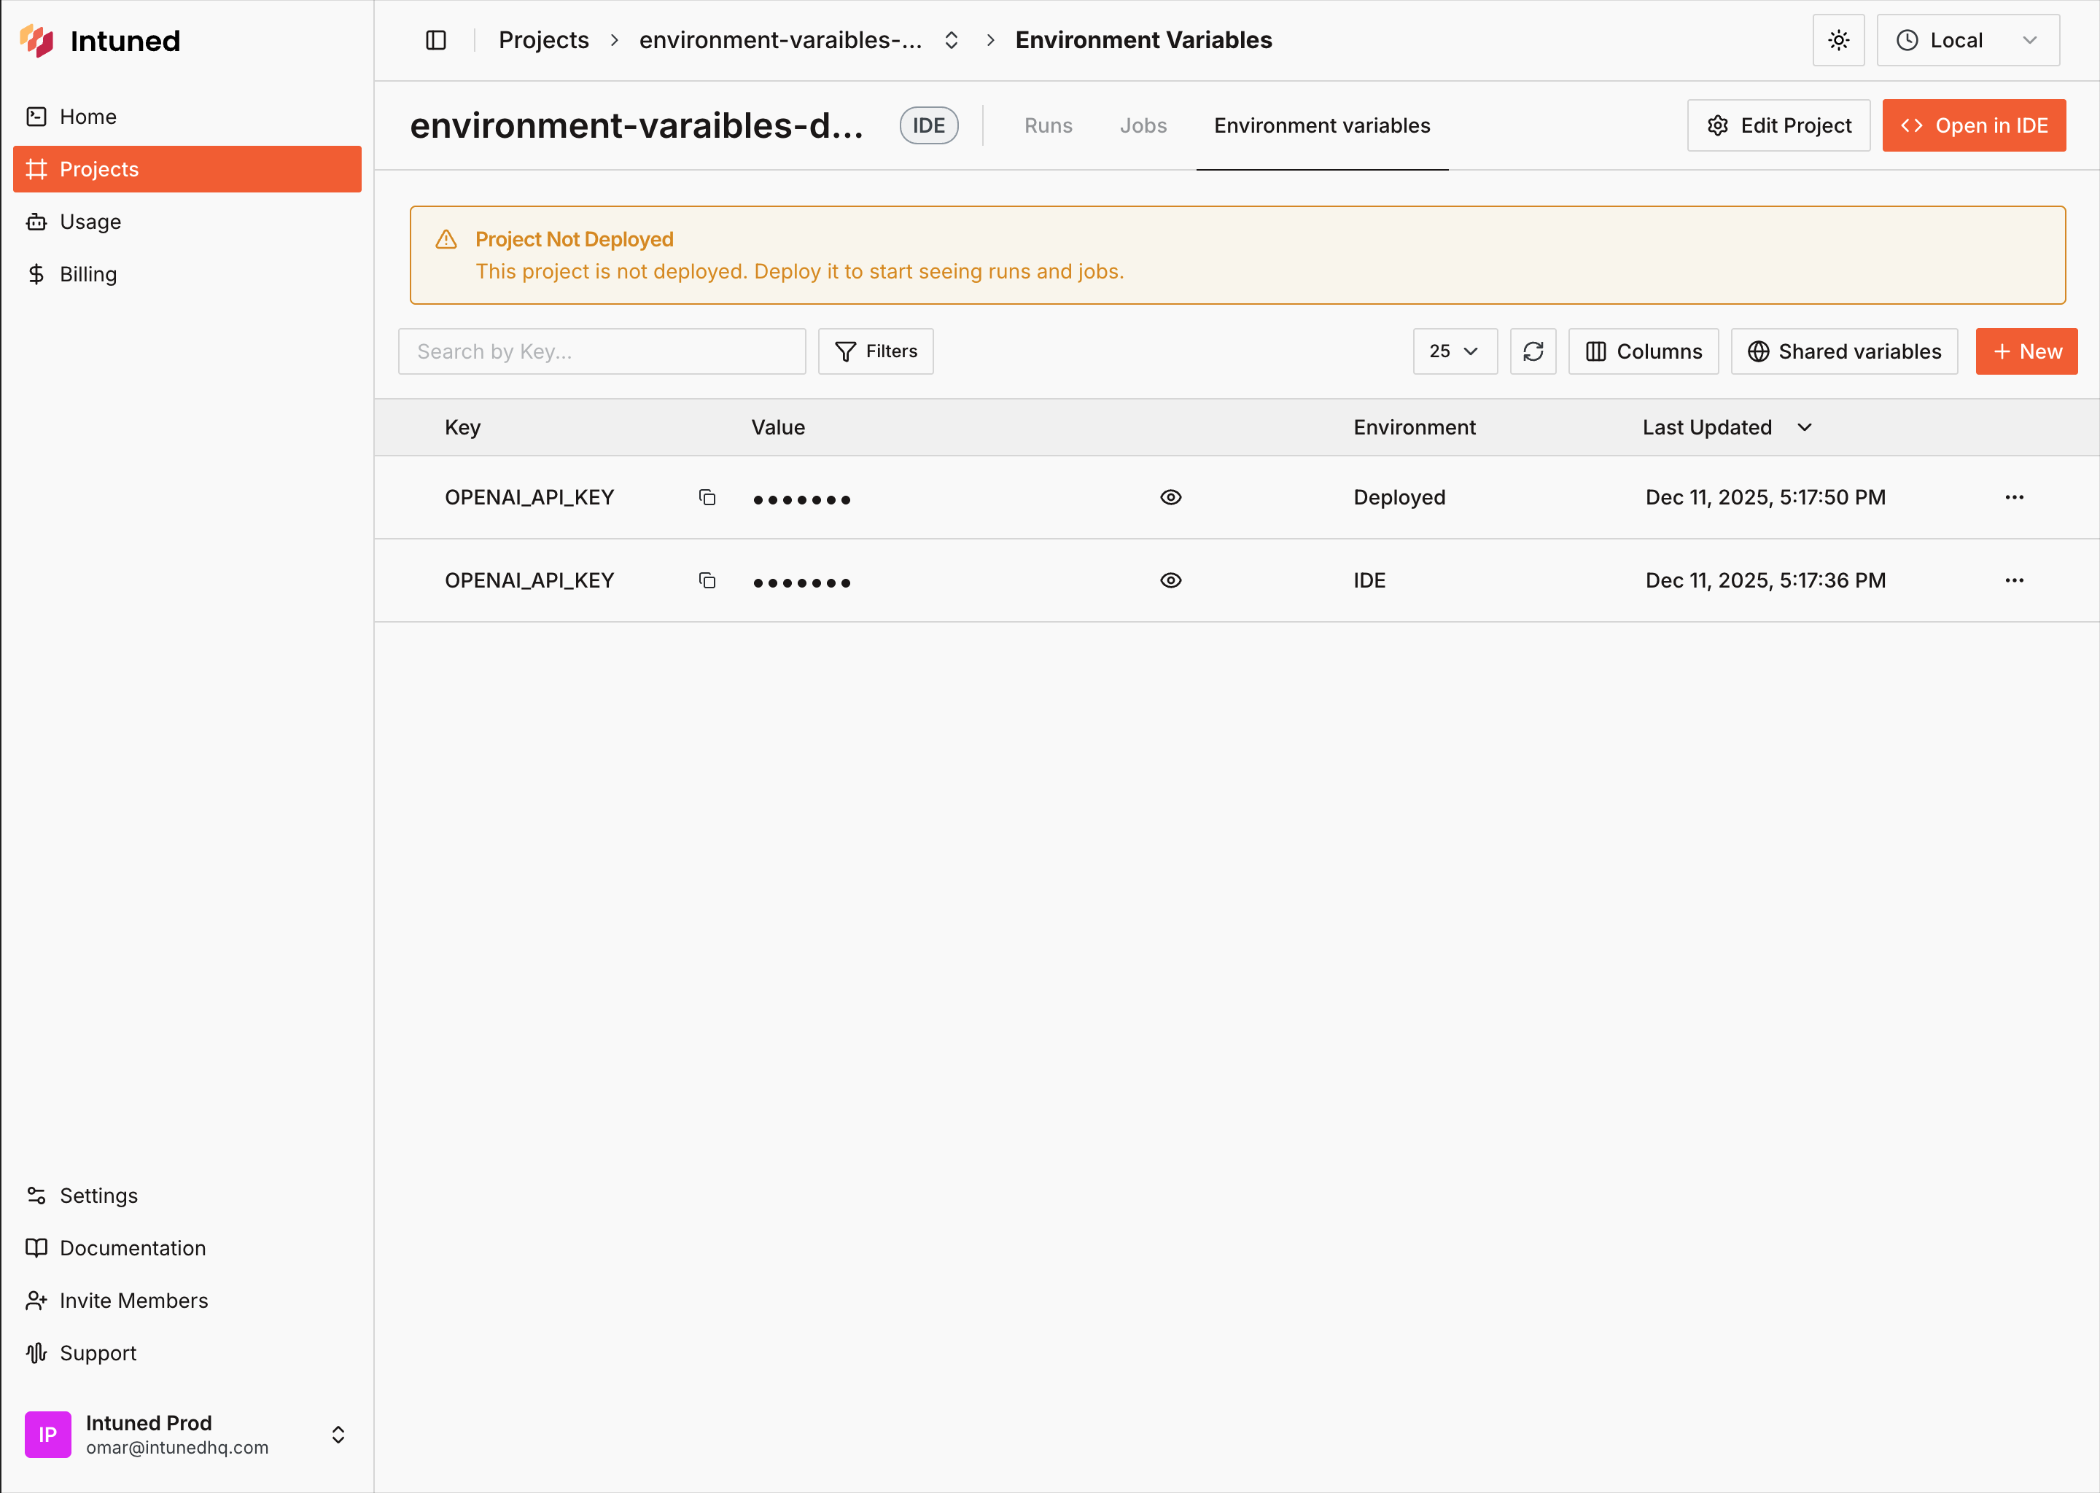The width and height of the screenshot is (2100, 1493).
Task: Open Support from the sidebar
Action: click(x=96, y=1352)
